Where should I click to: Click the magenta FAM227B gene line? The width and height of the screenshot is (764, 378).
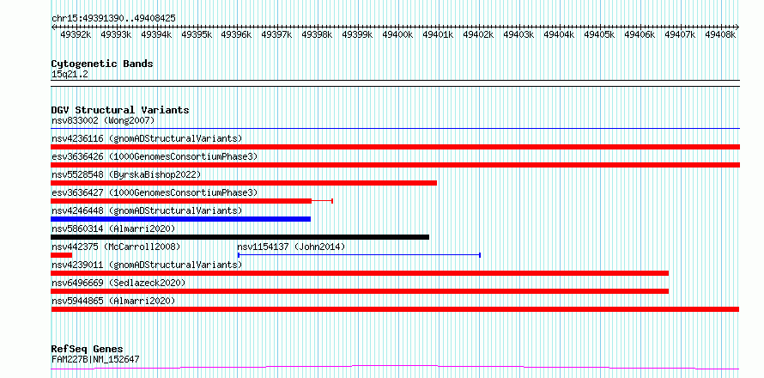395,368
